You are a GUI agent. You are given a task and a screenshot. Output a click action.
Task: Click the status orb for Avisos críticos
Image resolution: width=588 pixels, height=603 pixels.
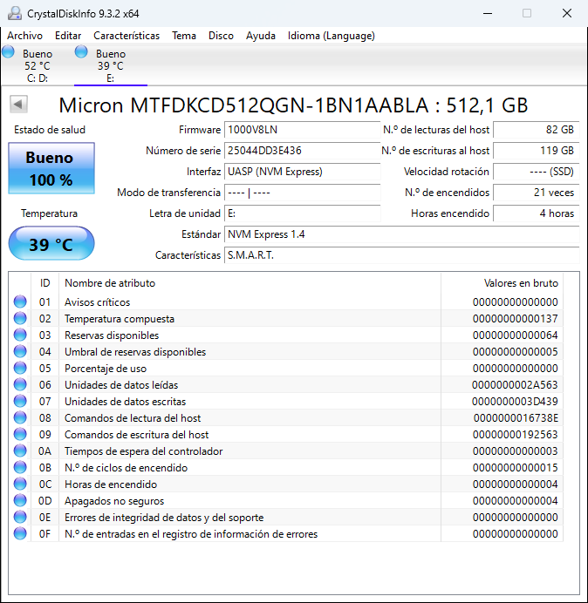point(20,302)
